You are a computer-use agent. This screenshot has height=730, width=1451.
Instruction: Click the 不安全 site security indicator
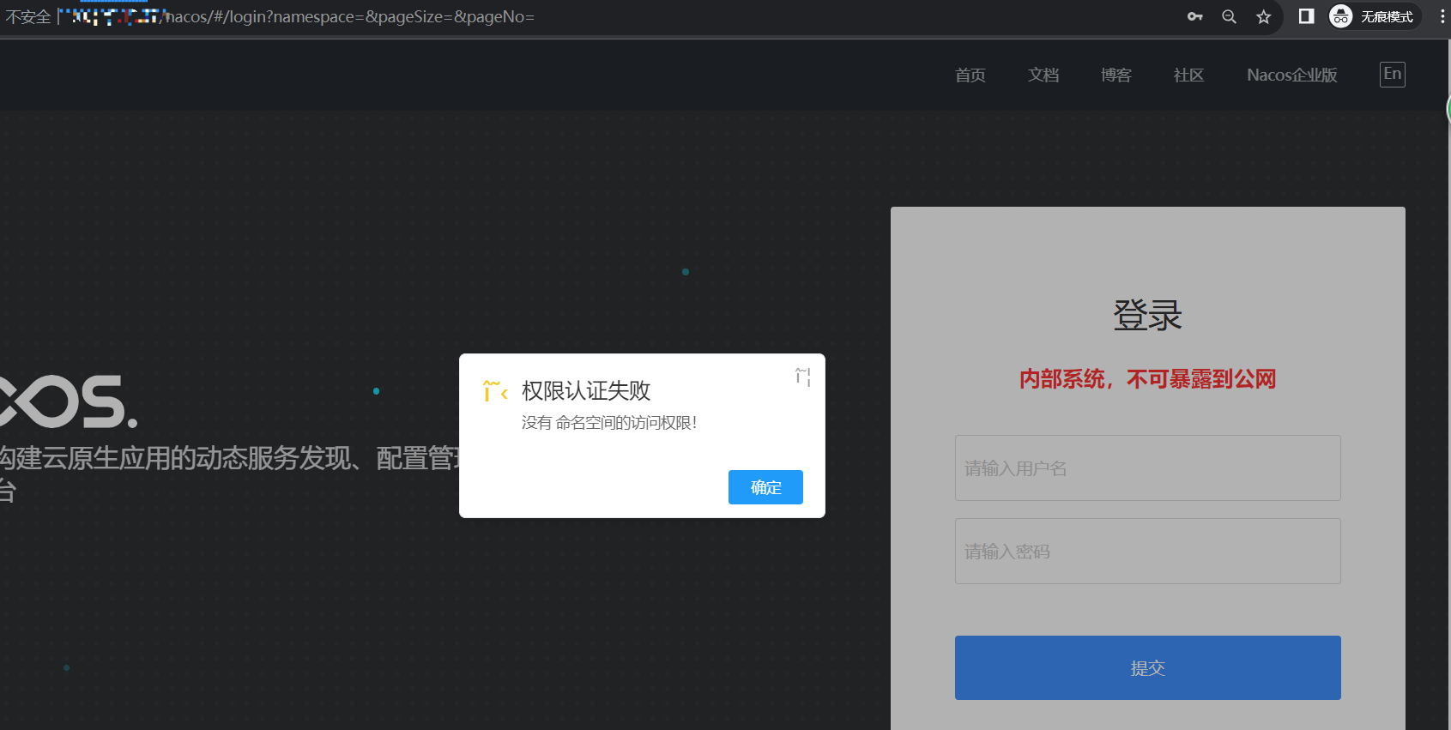pos(28,16)
